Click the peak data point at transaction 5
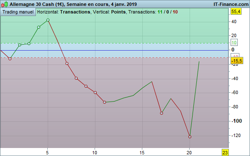Viewport: 250px width, 156px height. 48,20
